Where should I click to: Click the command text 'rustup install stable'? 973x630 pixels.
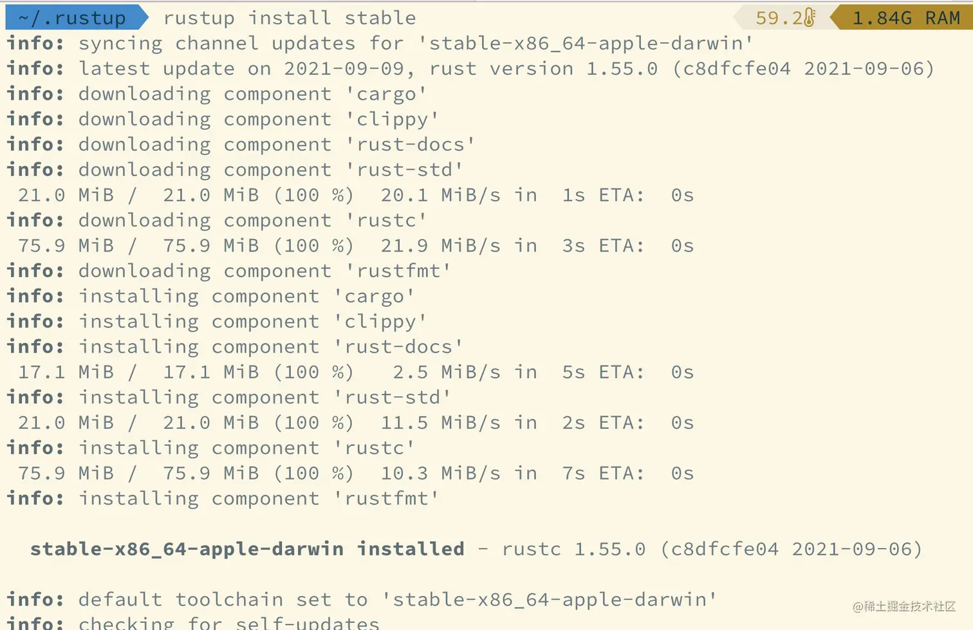click(x=290, y=18)
